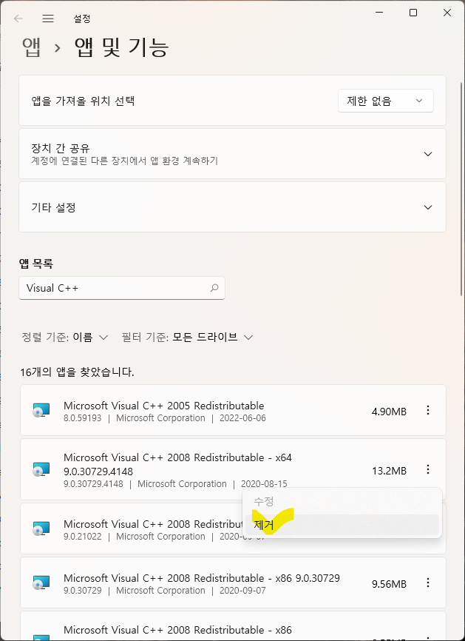Open the hamburger navigation menu

(x=48, y=19)
